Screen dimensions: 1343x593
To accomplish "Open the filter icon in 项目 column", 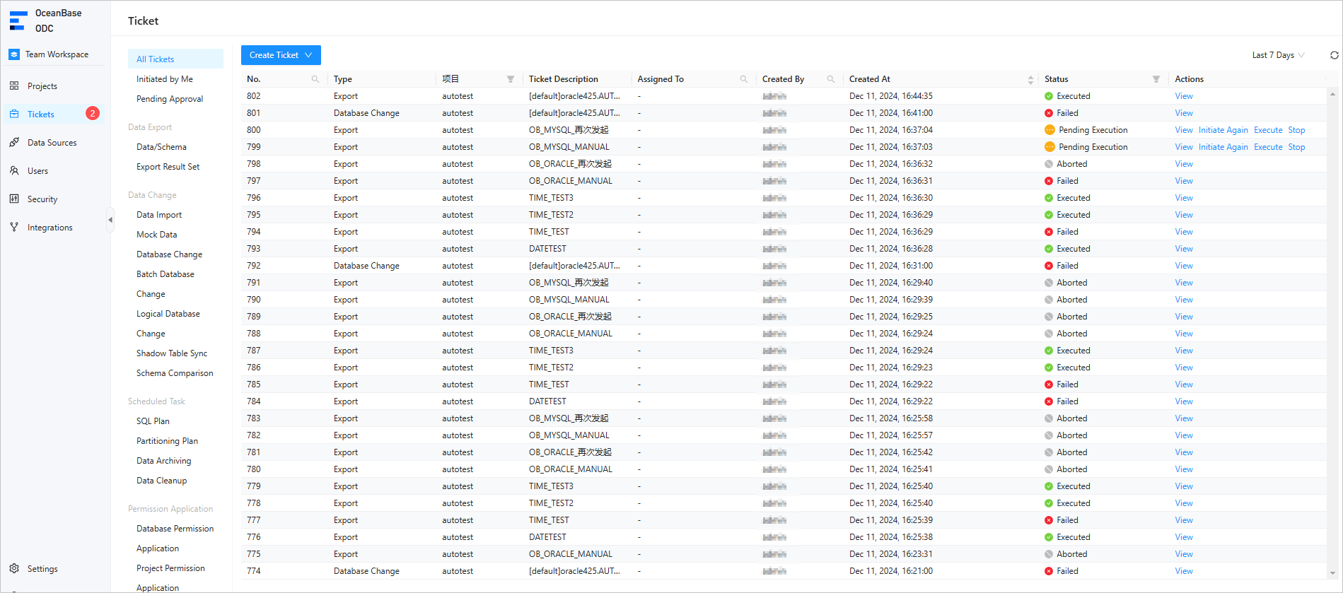I will coord(511,79).
